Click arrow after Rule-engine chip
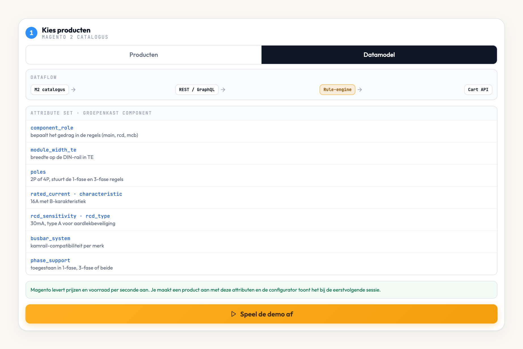 [360, 90]
